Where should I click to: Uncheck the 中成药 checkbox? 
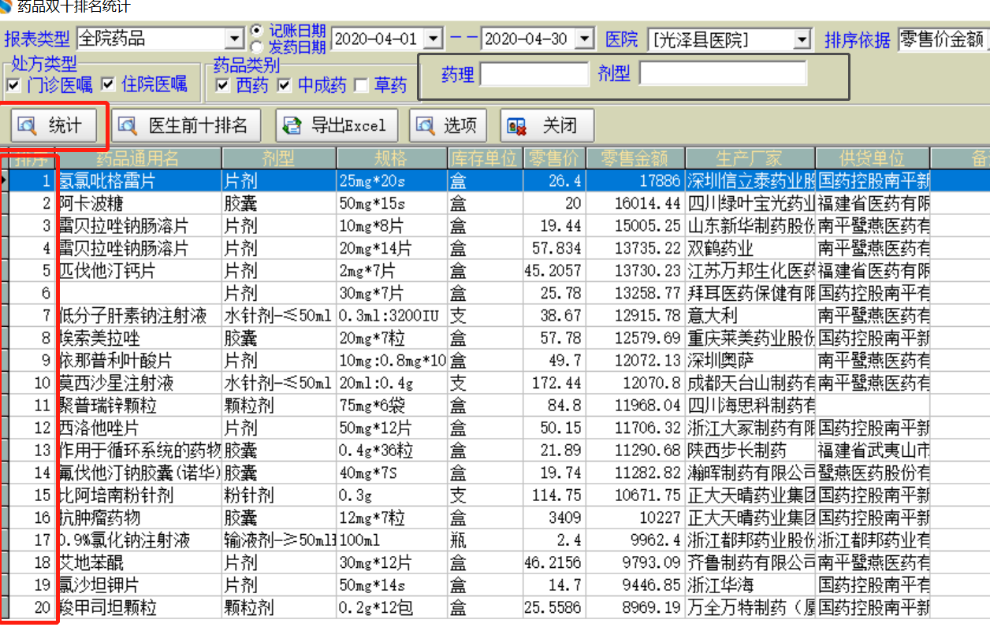click(284, 86)
